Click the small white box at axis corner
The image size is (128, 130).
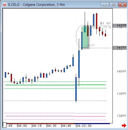pos(5,125)
